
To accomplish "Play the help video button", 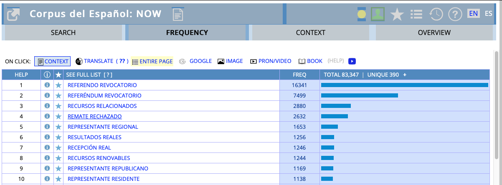I will [352, 61].
